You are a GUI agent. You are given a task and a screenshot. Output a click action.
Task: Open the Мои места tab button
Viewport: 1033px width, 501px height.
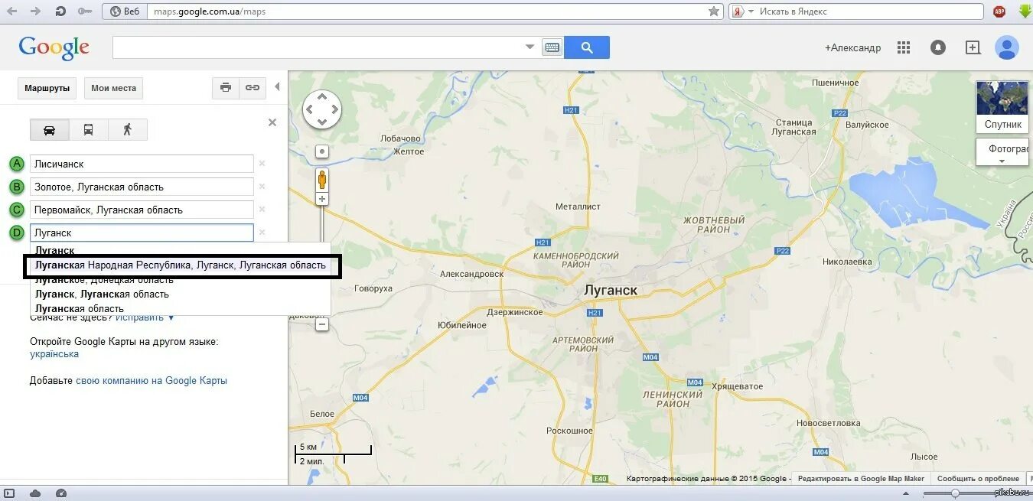click(x=113, y=88)
